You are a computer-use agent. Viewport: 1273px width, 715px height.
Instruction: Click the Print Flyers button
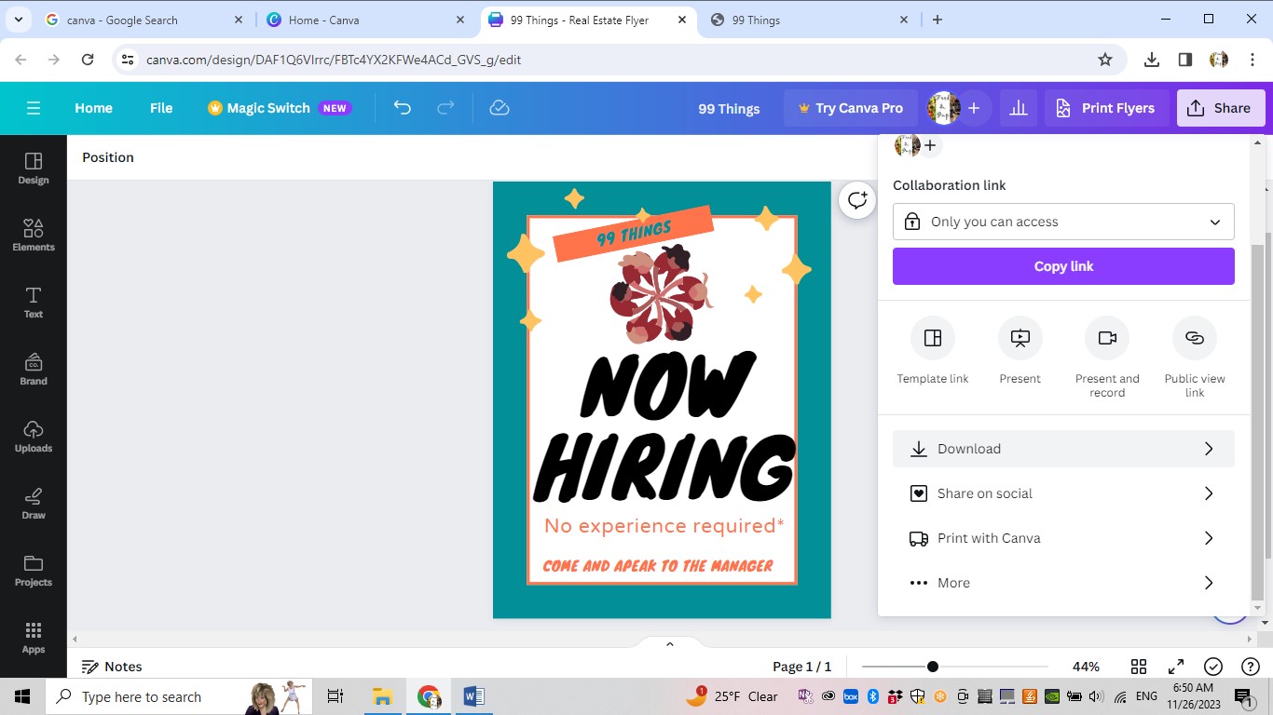[1106, 108]
